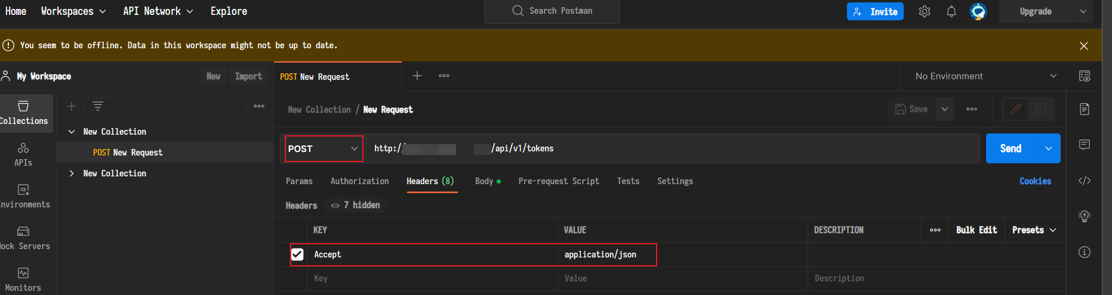Open the Save options dropdown arrow
This screenshot has width=1112, height=295.
[x=945, y=109]
